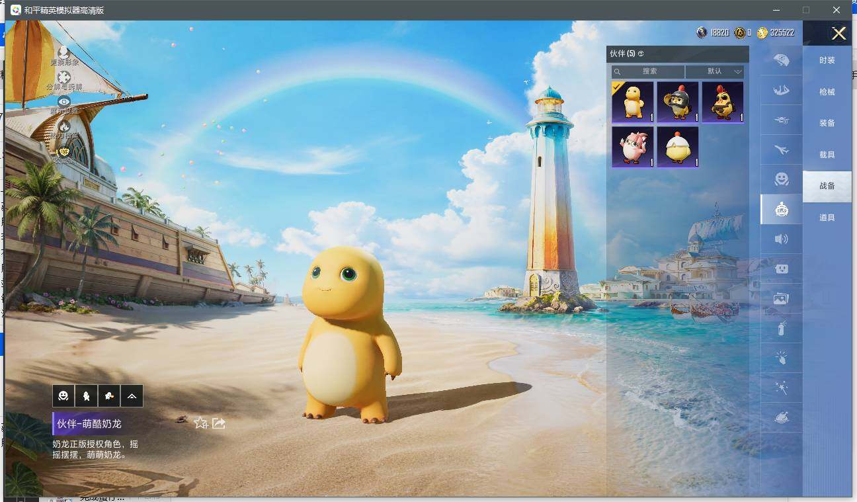Switch to the 载具 tab
This screenshot has height=502, width=857.
click(827, 155)
